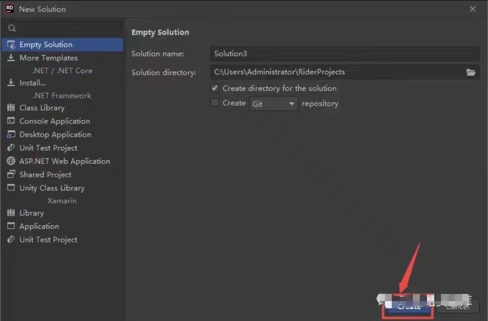Click the Rider RD logo icon
Screen dimensions: 488x321
pyautogui.click(x=9, y=9)
